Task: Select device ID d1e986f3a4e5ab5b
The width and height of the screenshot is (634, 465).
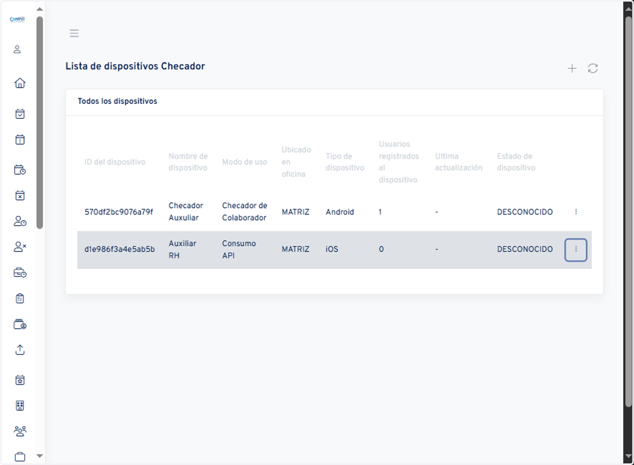Action: click(119, 249)
